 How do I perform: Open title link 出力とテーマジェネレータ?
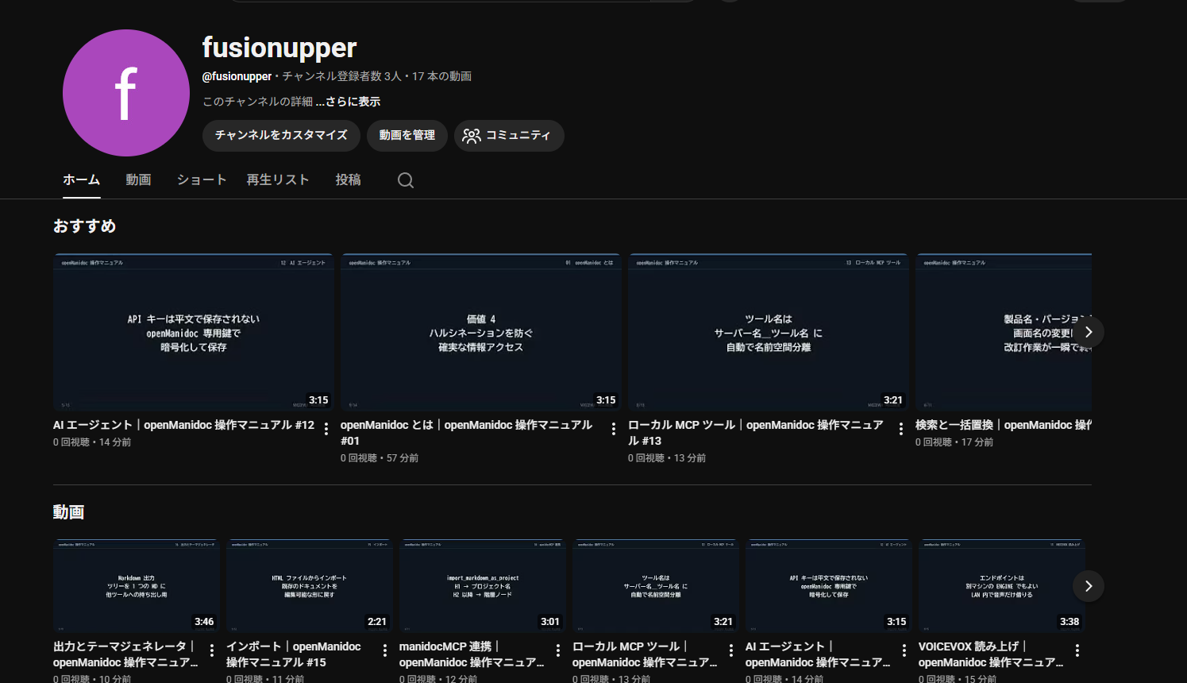[x=125, y=654]
